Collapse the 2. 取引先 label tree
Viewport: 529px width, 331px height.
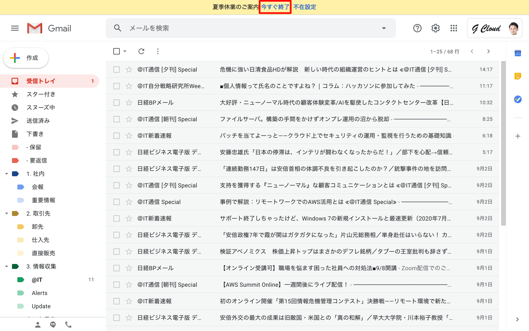pyautogui.click(x=6, y=213)
